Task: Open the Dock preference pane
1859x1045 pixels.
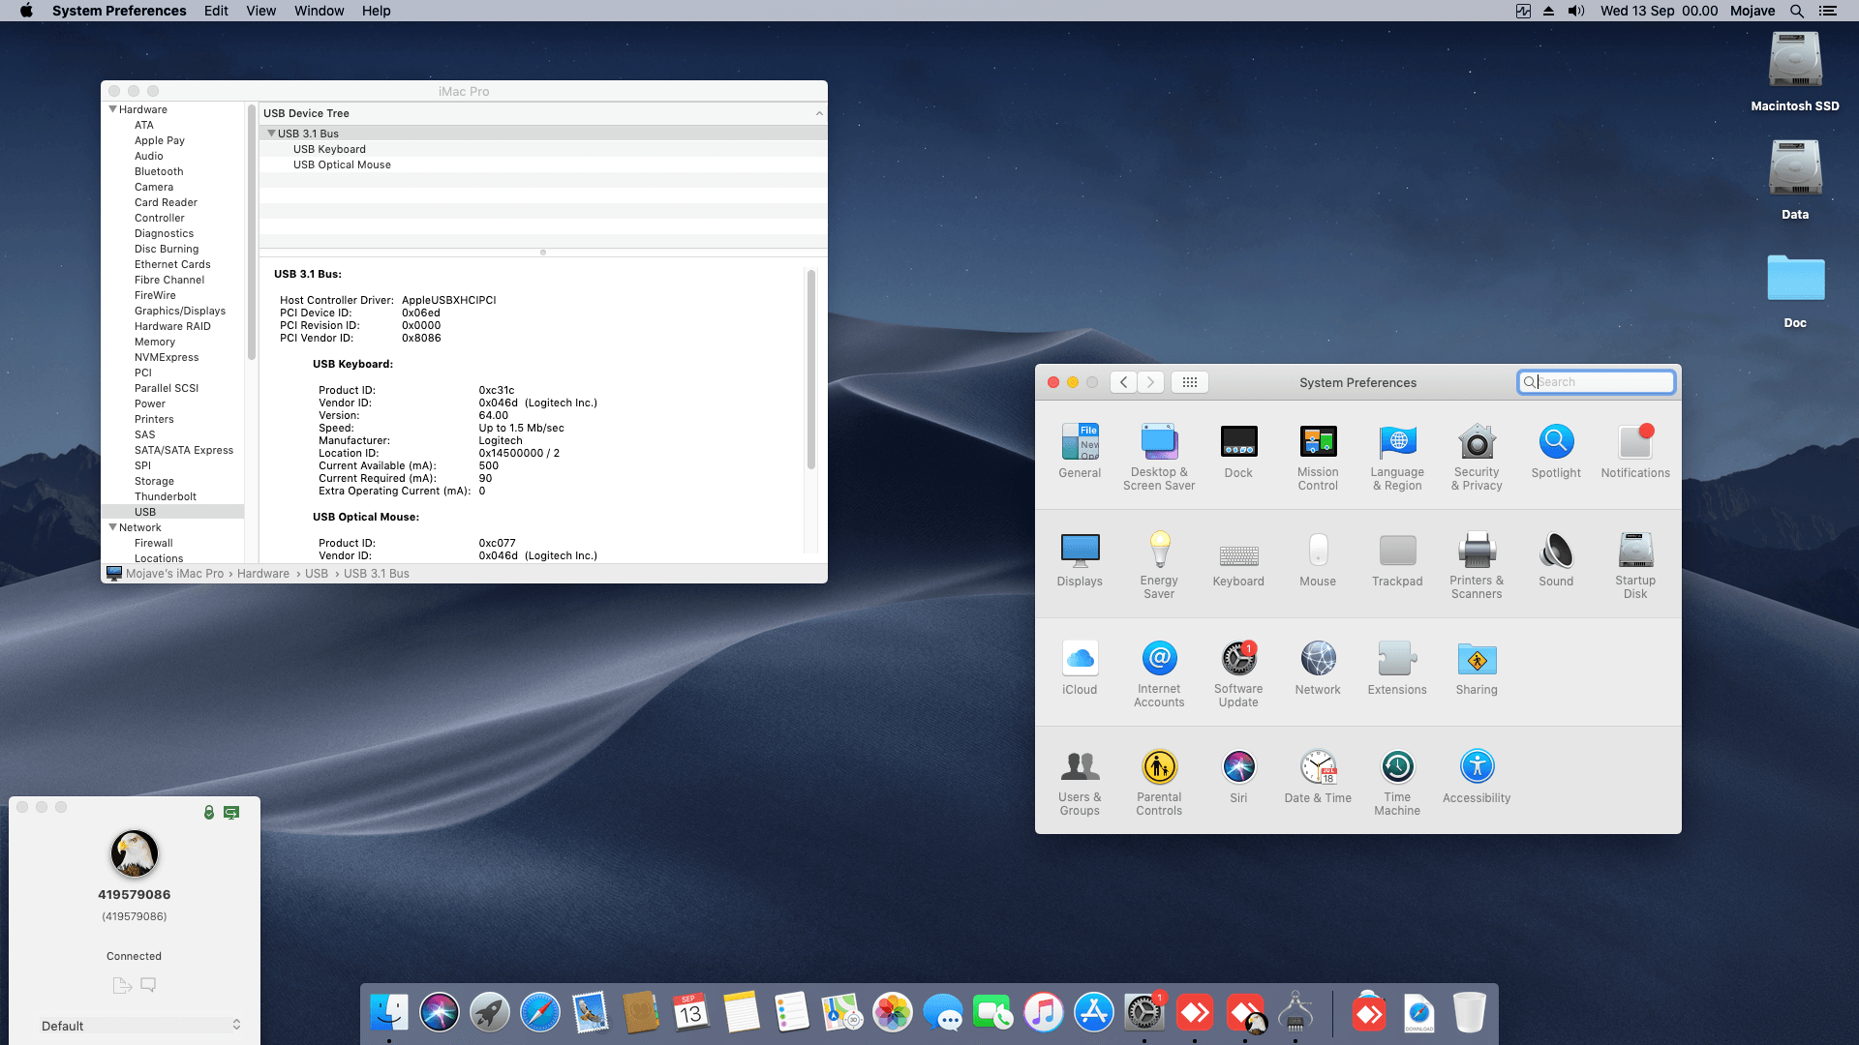Action: click(x=1238, y=451)
